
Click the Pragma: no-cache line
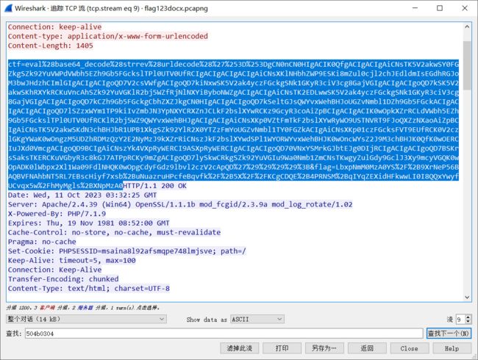point(42,242)
